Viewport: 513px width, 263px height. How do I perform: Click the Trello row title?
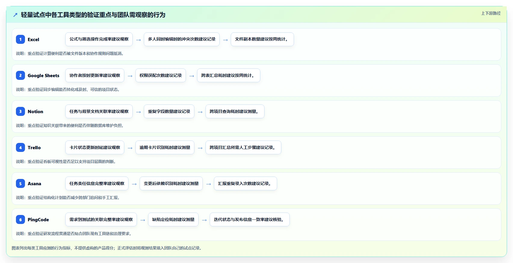(34, 147)
